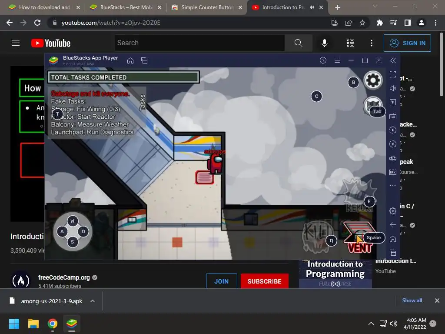Open the YouTube apps grid
The width and height of the screenshot is (445, 334).
pos(351,43)
